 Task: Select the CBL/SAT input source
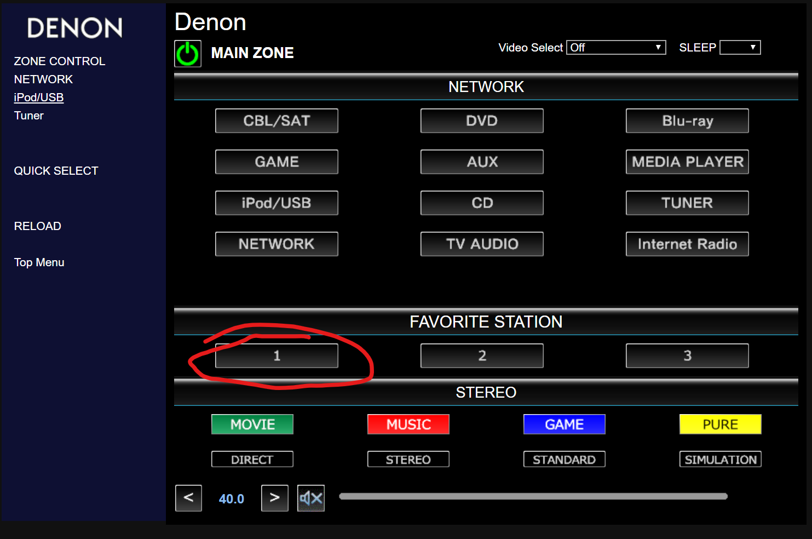click(277, 121)
